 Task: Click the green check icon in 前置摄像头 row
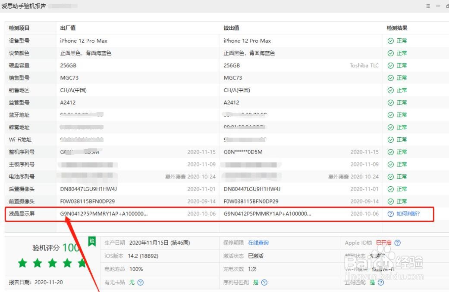(x=391, y=202)
